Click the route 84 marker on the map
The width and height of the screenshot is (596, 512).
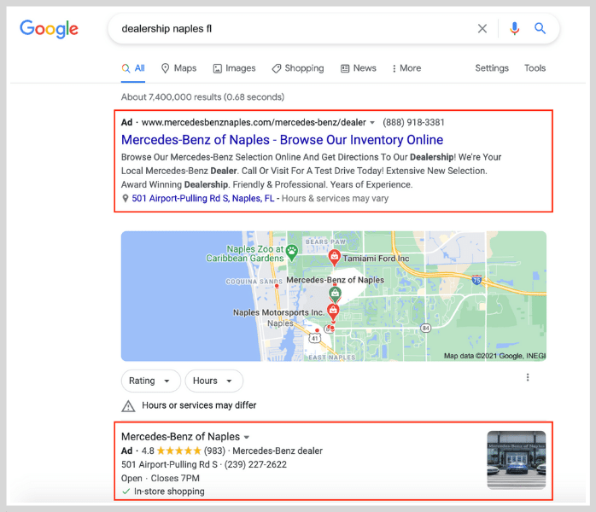pos(425,328)
